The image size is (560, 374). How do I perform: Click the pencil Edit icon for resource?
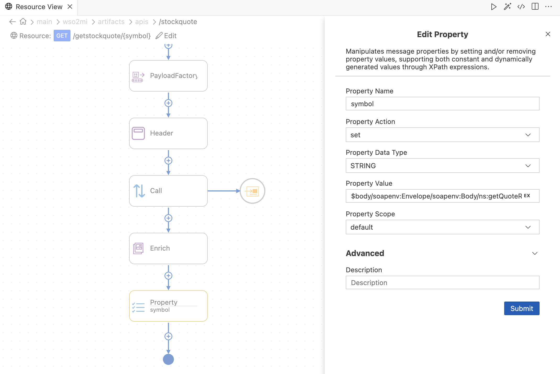point(159,36)
